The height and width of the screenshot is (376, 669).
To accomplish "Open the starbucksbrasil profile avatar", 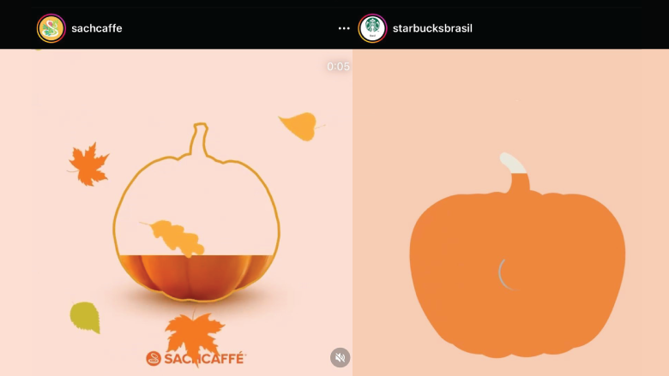I will pos(372,28).
